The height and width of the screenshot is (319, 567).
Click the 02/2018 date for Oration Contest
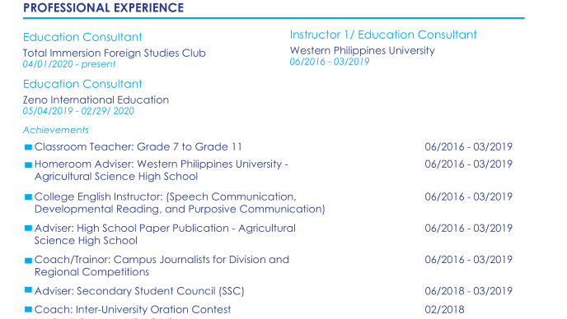pyautogui.click(x=444, y=310)
